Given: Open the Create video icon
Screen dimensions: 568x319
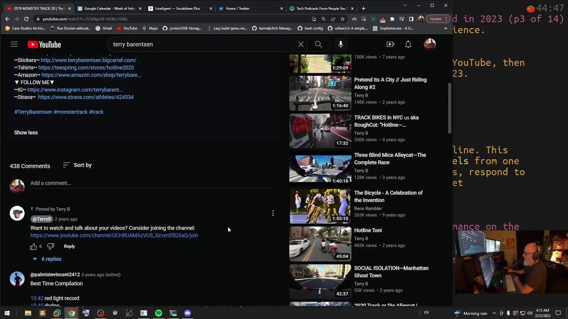Looking at the screenshot, I should (x=390, y=44).
